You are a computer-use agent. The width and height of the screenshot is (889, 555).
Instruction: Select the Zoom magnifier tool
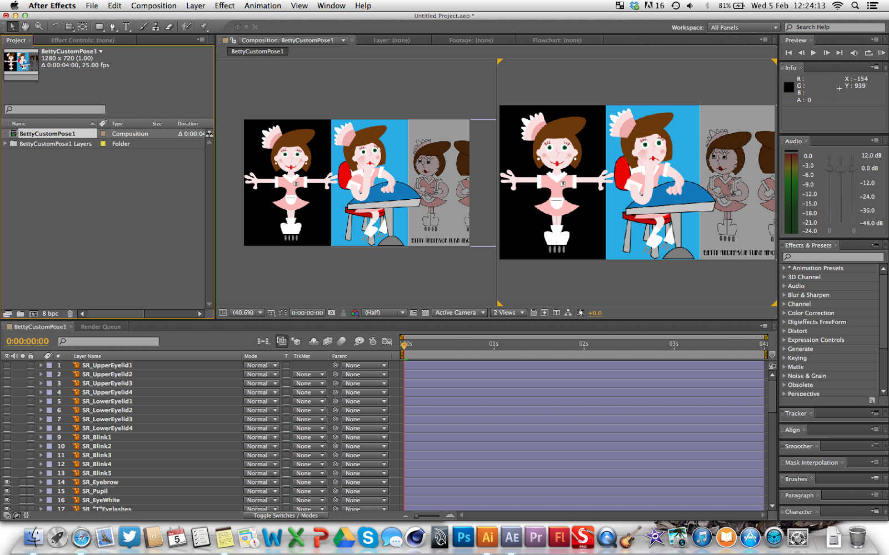39,27
